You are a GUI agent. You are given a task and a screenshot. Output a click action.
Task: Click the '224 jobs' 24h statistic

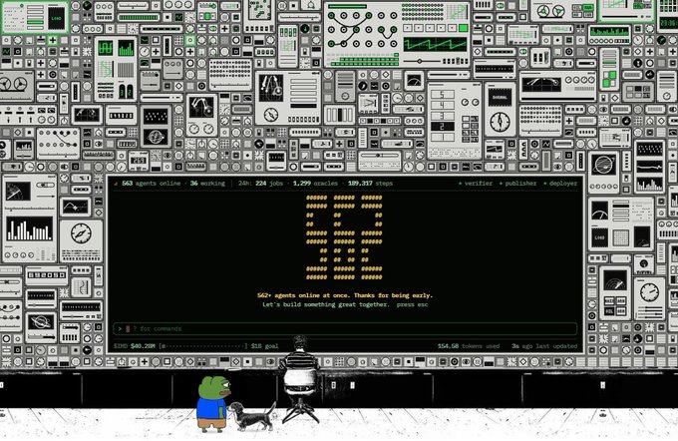point(269,184)
